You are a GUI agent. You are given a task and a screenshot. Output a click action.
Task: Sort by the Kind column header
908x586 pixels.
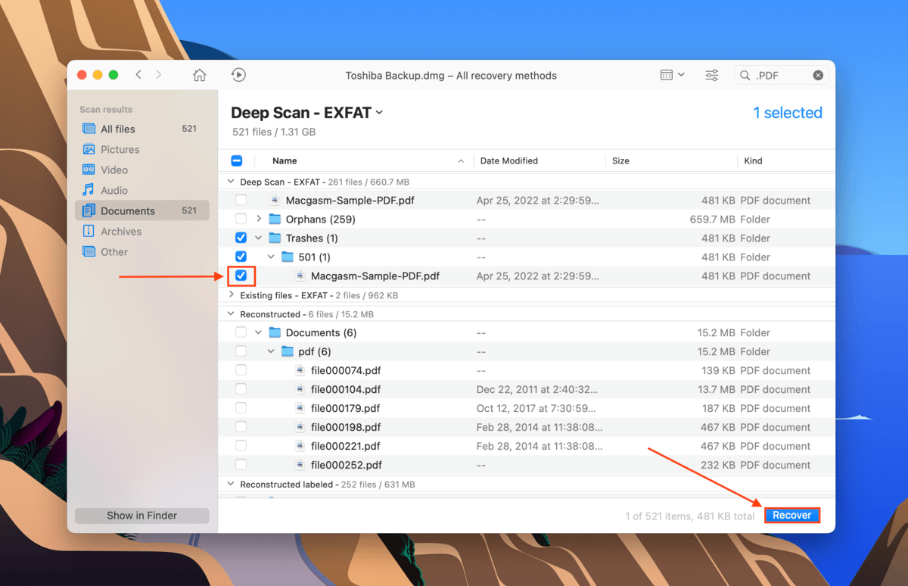pyautogui.click(x=753, y=161)
